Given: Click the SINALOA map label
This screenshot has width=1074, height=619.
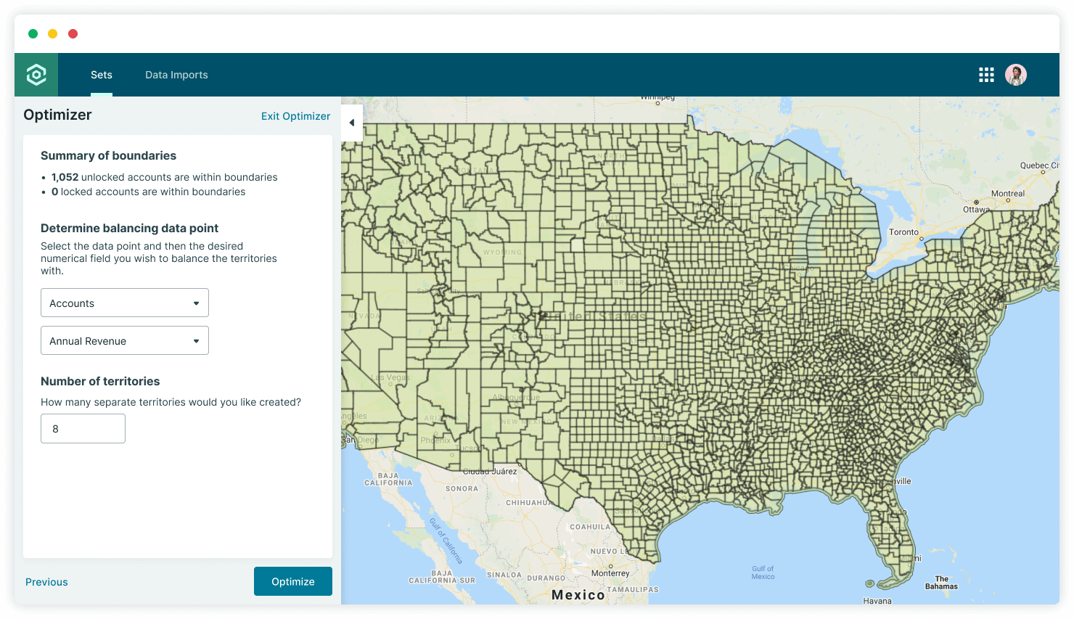Looking at the screenshot, I should 504,575.
